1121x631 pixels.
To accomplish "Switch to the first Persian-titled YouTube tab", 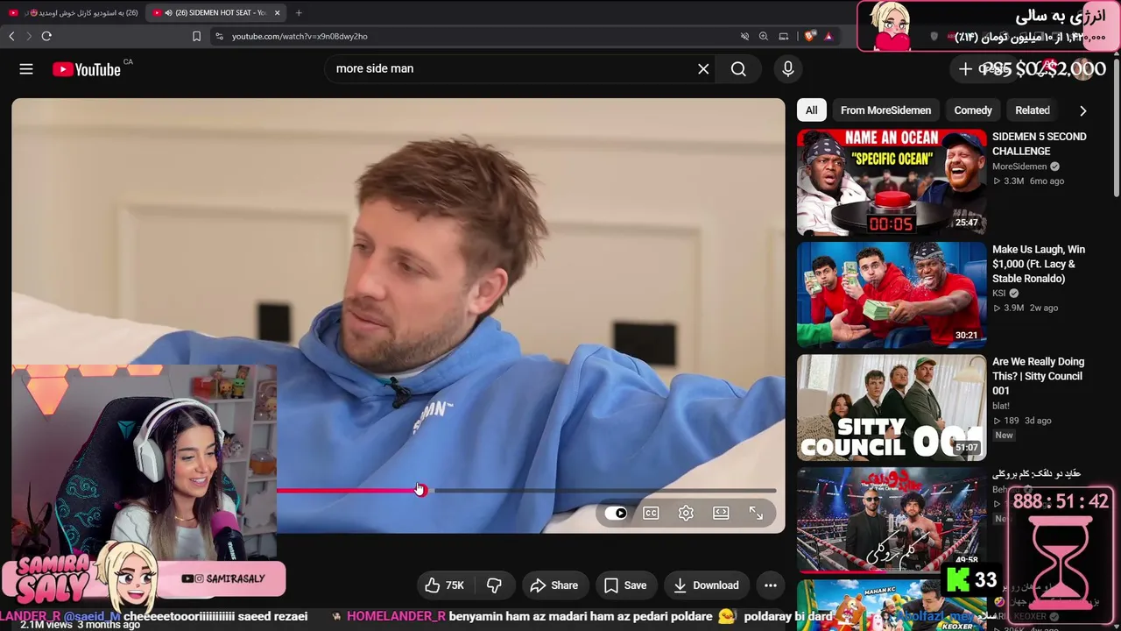I will click(x=74, y=12).
